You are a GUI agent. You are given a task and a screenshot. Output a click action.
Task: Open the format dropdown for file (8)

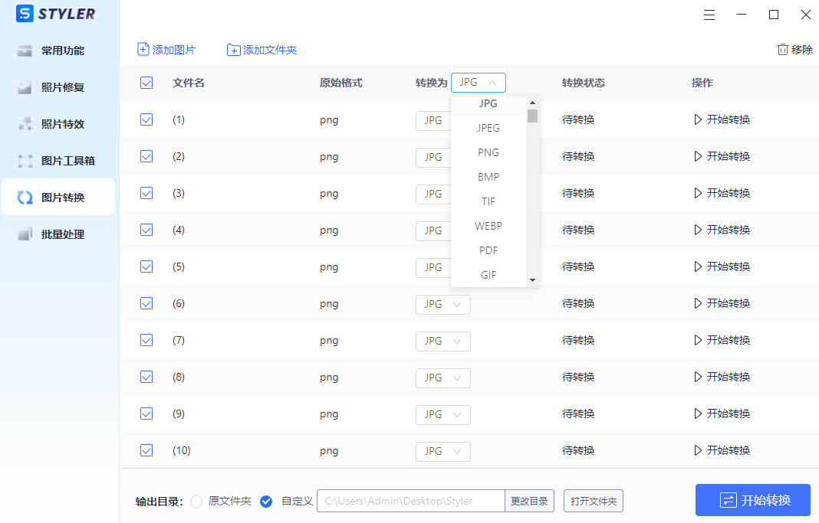[x=443, y=378]
